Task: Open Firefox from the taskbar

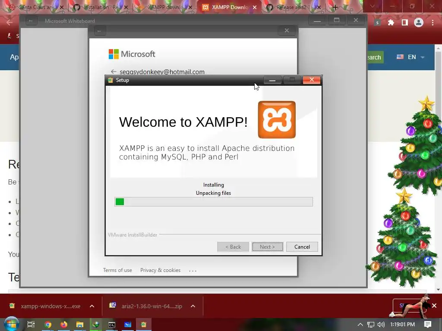Action: coord(64,325)
